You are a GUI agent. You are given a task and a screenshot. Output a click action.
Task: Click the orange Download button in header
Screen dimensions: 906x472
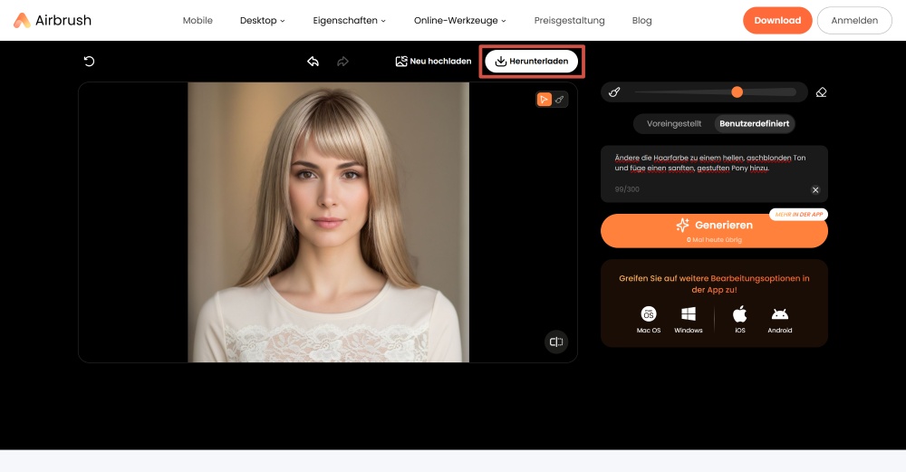[777, 20]
